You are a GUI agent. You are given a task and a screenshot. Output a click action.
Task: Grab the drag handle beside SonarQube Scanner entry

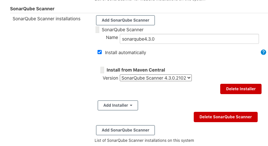point(98,30)
